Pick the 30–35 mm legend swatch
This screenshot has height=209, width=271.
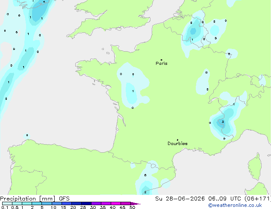pos(96,203)
